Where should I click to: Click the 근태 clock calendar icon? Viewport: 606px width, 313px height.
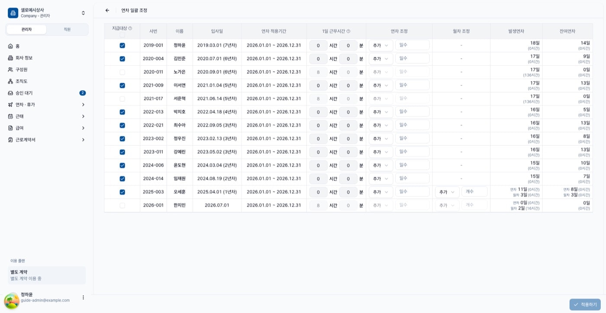click(x=11, y=116)
